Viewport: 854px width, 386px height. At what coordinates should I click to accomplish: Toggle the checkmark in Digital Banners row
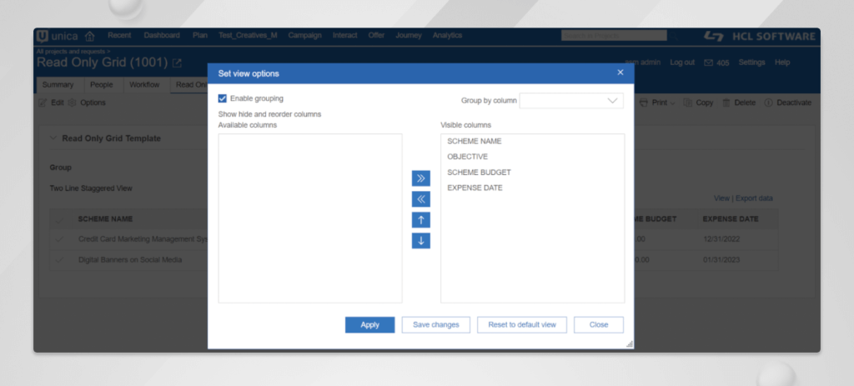point(60,260)
